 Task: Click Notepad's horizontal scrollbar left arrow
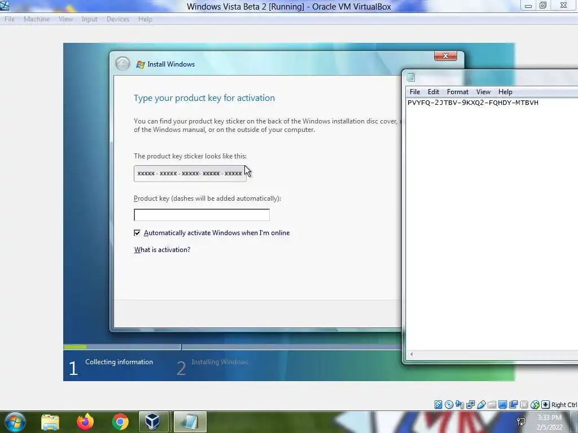411,354
